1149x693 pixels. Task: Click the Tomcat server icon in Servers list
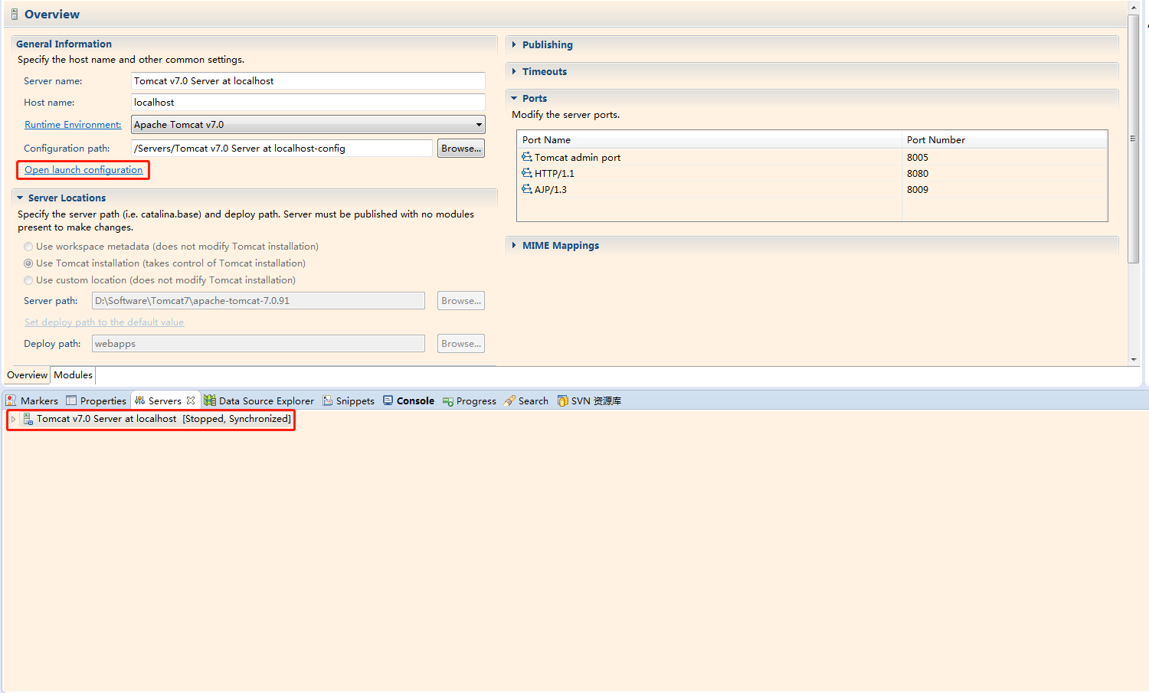coord(28,419)
